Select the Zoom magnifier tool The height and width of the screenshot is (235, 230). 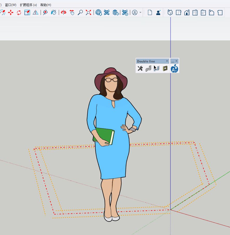[x=80, y=12]
